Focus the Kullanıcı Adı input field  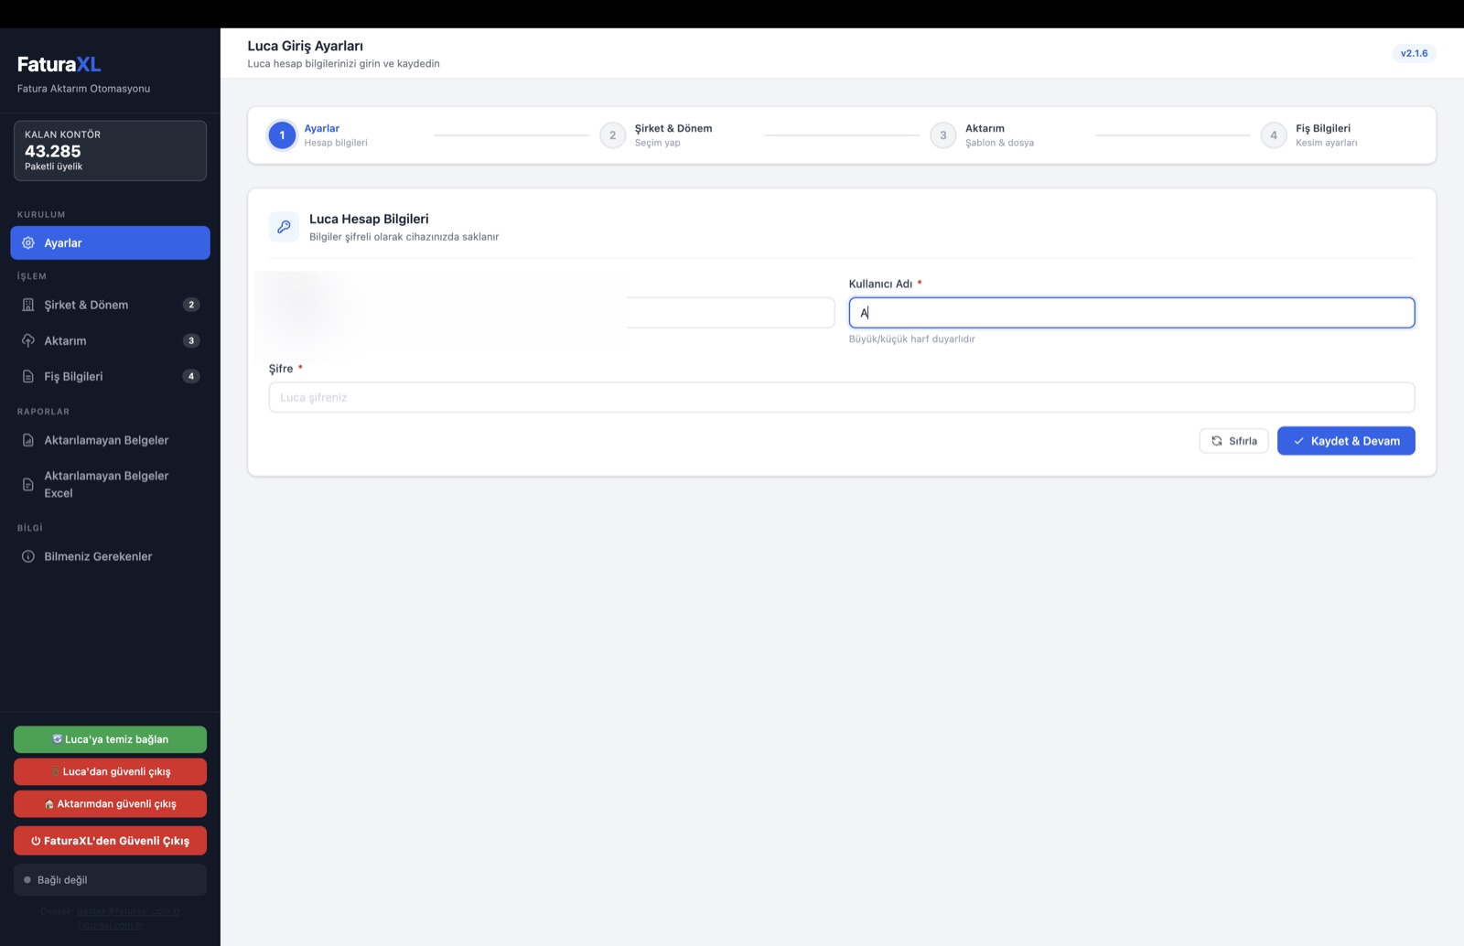point(1132,313)
